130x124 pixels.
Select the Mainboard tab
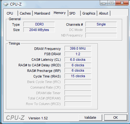tap(42, 13)
